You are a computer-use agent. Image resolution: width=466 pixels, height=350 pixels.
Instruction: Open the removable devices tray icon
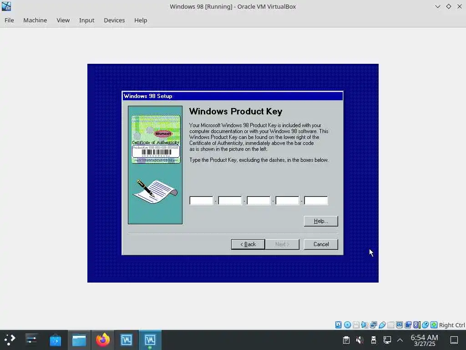click(374, 340)
